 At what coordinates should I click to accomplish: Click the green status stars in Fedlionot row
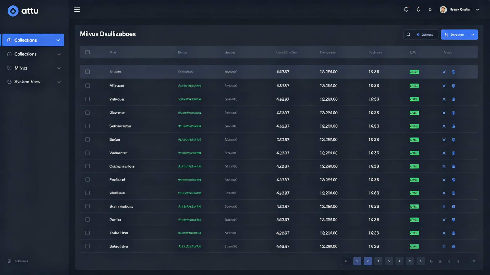point(190,180)
